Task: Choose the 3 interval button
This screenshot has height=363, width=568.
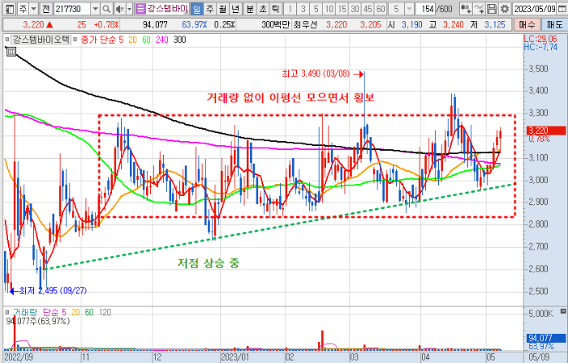Action: coord(303,9)
